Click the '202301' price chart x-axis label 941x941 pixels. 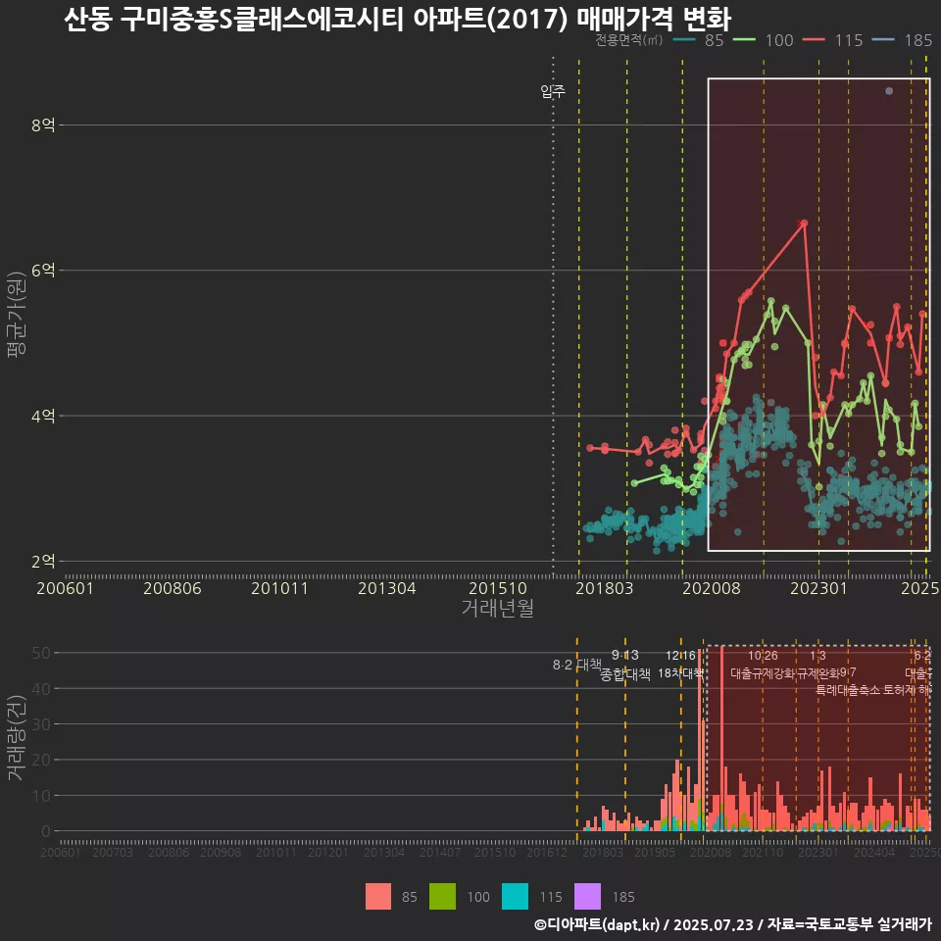tap(818, 588)
